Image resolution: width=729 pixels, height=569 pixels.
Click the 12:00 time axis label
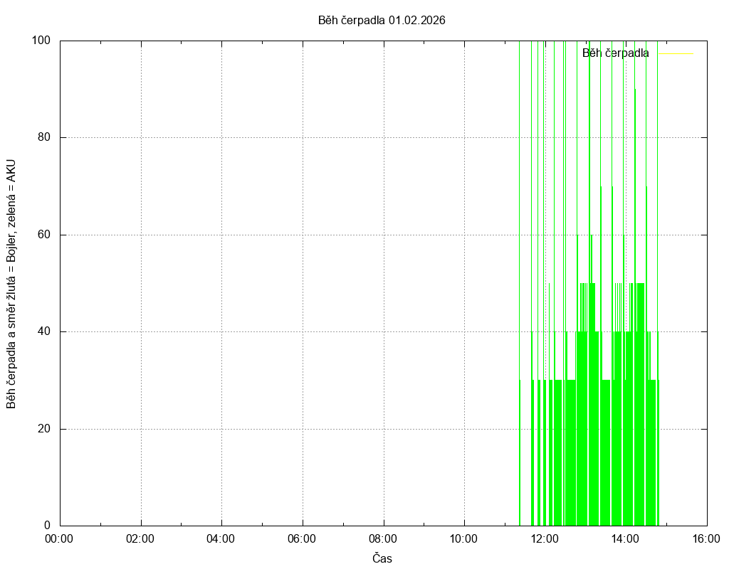coord(545,538)
